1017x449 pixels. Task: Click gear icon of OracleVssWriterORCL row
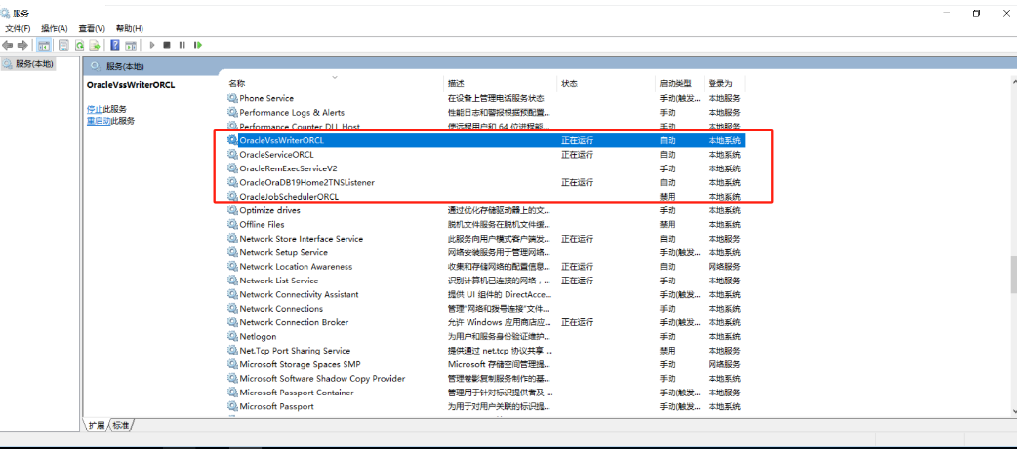(x=233, y=140)
